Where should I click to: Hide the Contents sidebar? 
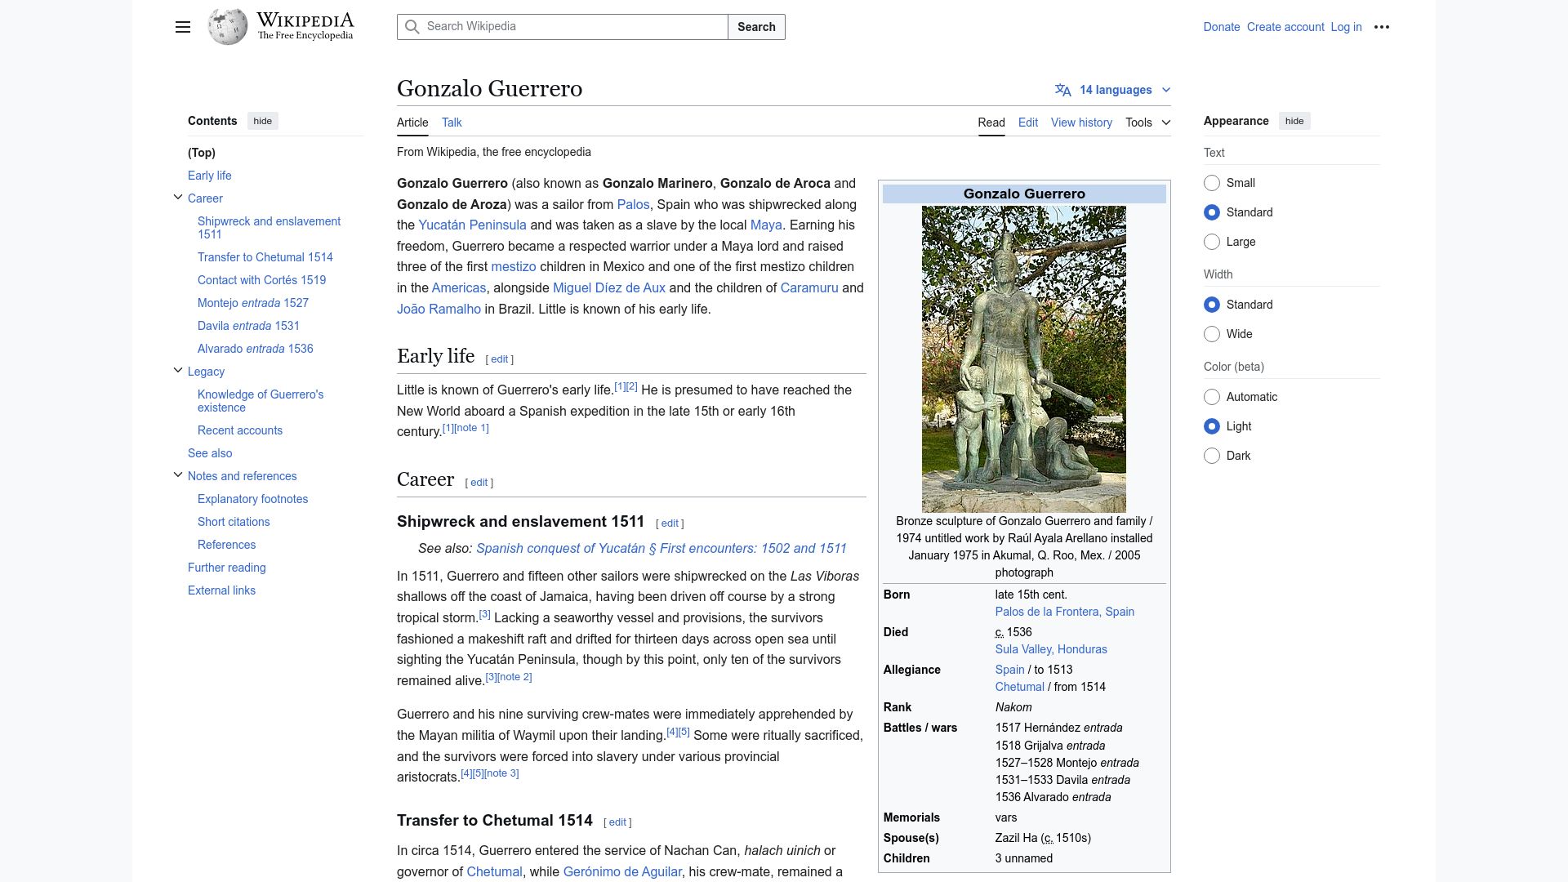[262, 121]
